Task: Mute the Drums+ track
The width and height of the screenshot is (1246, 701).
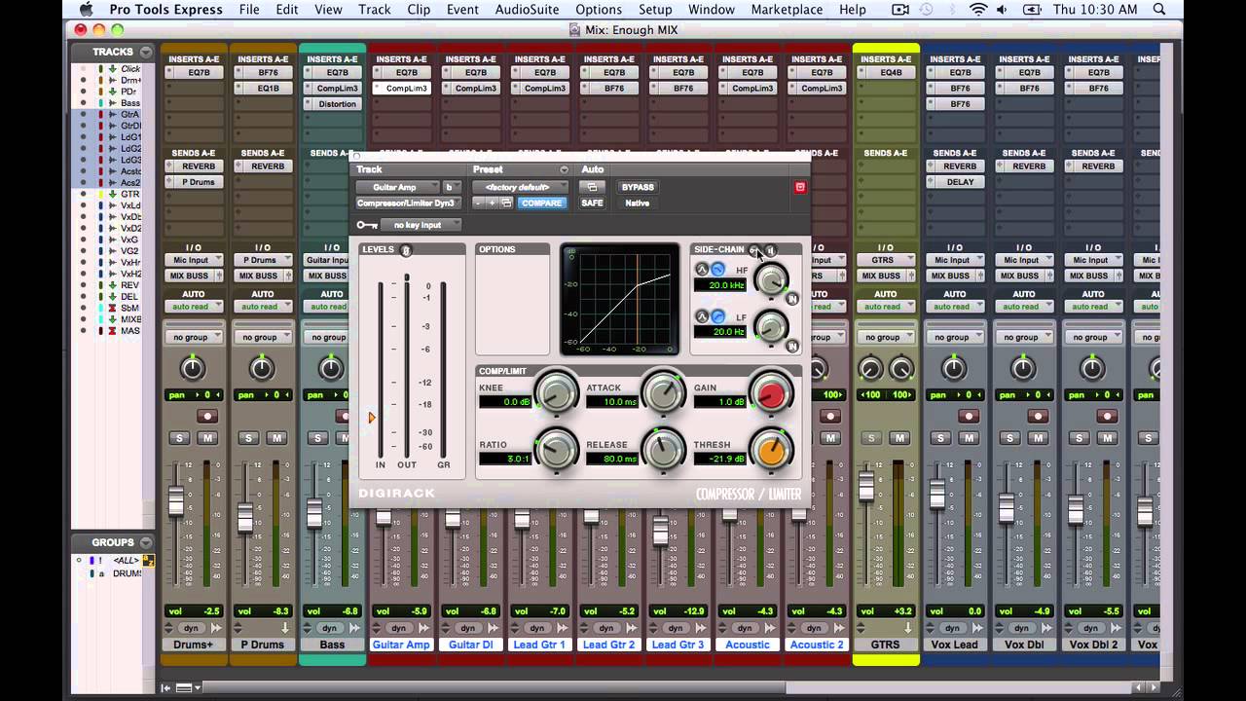Action: [x=207, y=438]
